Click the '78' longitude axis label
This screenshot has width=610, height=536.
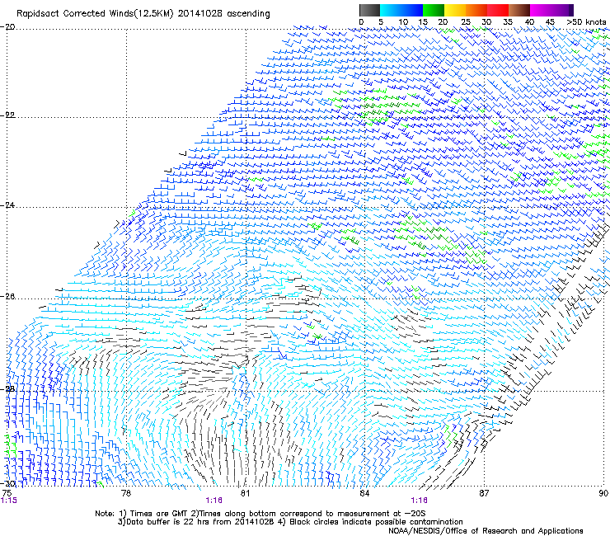click(126, 494)
